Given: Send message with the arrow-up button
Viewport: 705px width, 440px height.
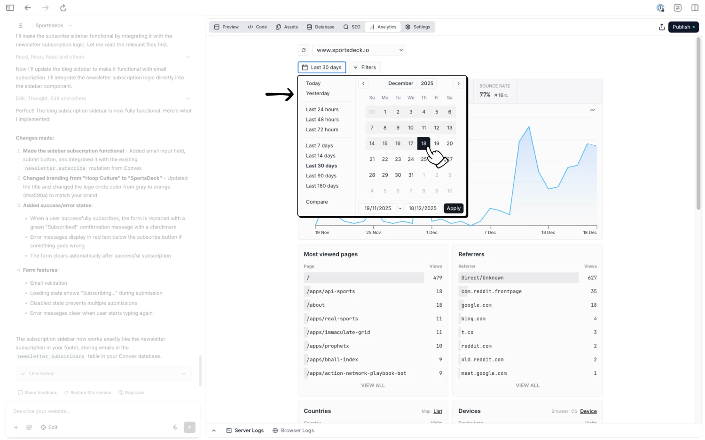Looking at the screenshot, I should (x=189, y=427).
